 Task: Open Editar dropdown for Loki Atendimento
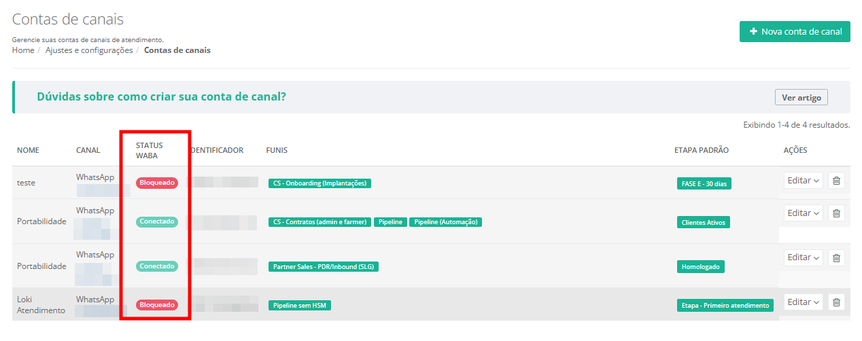click(x=803, y=302)
